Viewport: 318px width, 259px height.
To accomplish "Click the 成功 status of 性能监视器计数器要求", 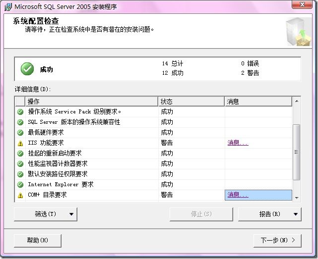I will tap(167, 163).
